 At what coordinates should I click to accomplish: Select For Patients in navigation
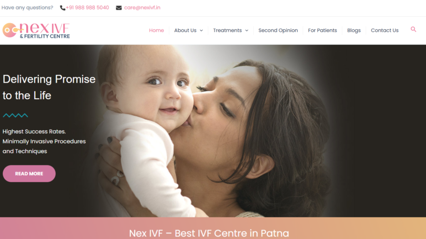point(322,30)
